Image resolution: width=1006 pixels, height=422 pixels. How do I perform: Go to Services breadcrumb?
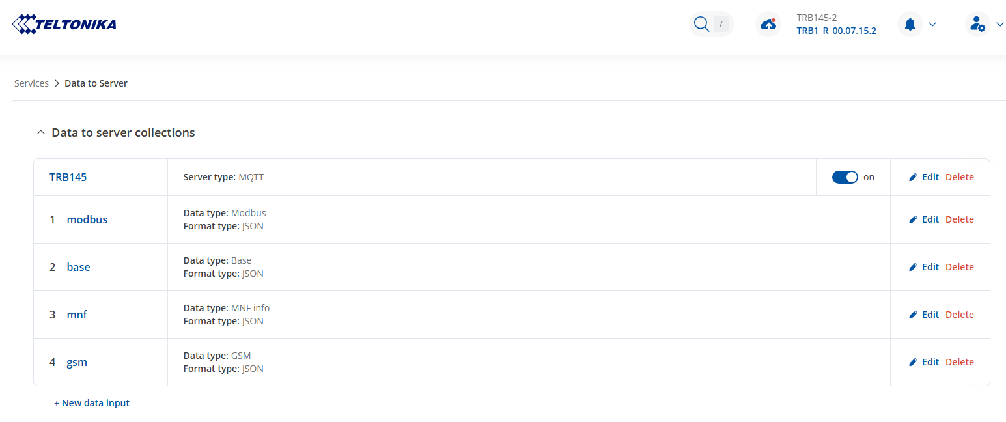pos(31,83)
